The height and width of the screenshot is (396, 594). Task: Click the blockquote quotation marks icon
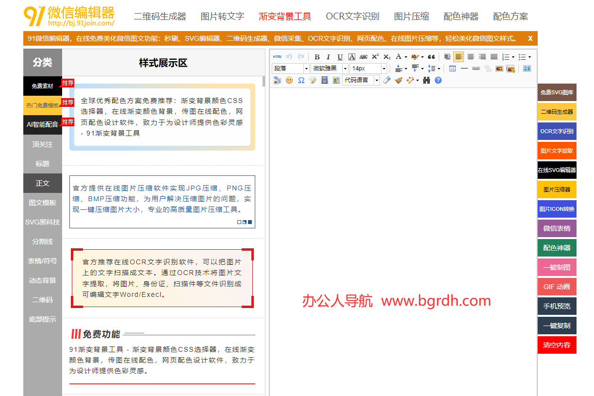point(431,57)
